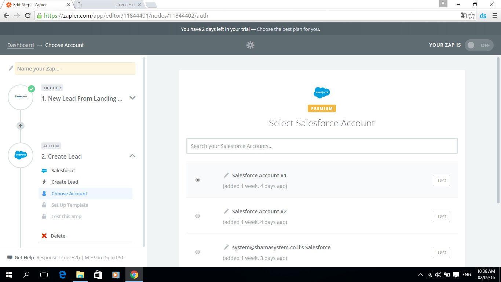
Task: Click the pencil icon beside Name your Zap
Action: coord(11,68)
